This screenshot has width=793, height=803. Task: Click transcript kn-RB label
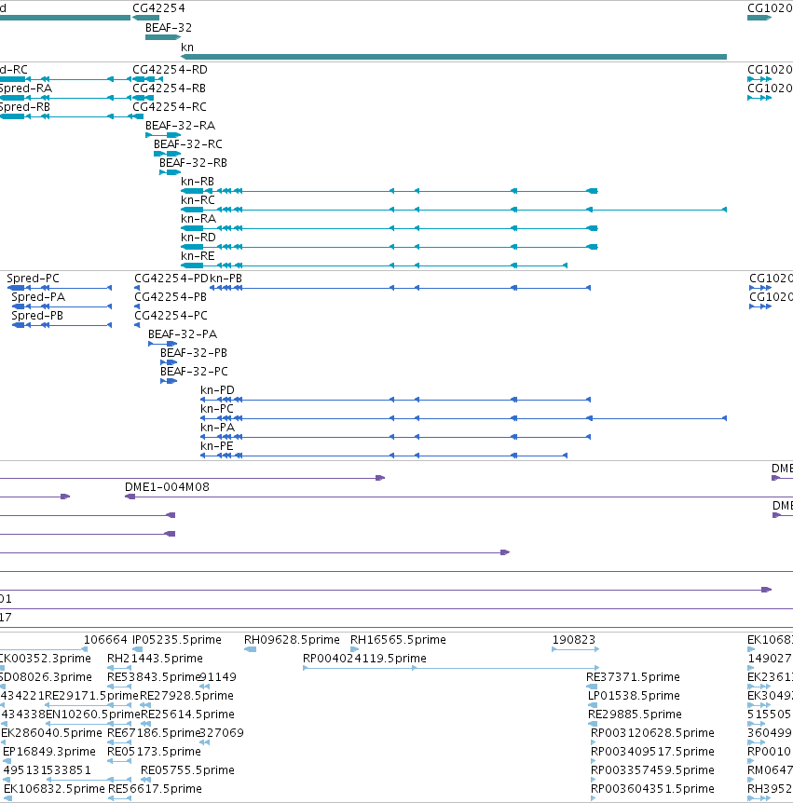(198, 182)
